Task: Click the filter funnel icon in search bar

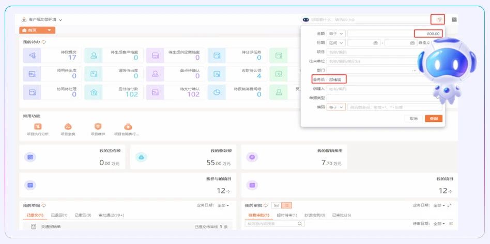Action: (x=438, y=20)
